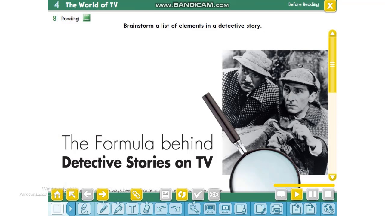Click the Sherlock Holmes detective photo
This screenshot has width=385, height=216.
275,112
